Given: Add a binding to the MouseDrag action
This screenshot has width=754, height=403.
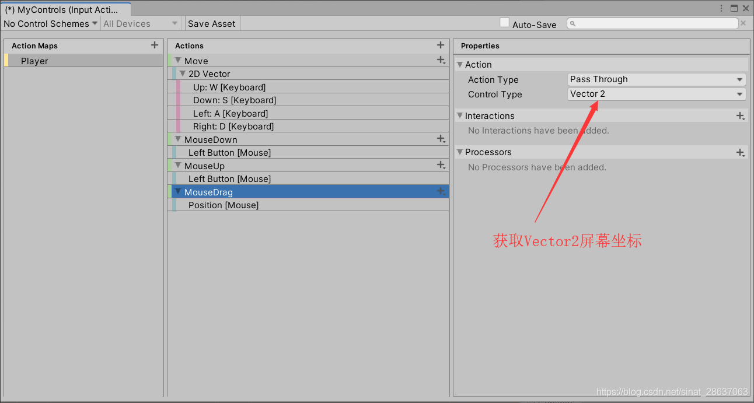Looking at the screenshot, I should pyautogui.click(x=441, y=191).
